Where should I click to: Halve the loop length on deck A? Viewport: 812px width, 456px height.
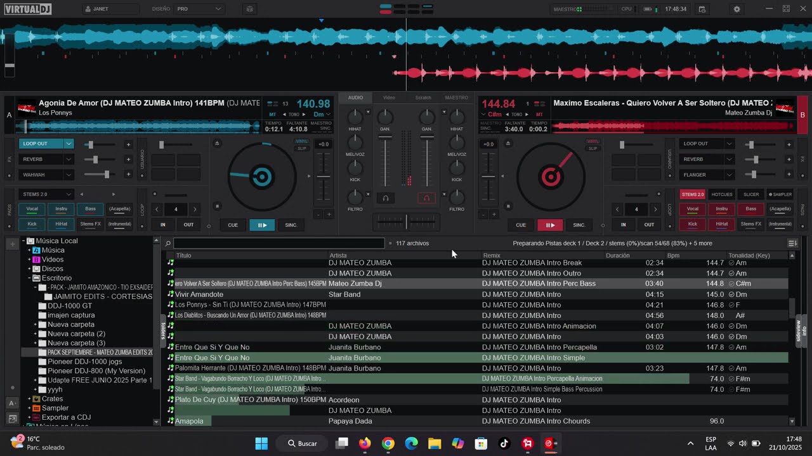pos(157,209)
